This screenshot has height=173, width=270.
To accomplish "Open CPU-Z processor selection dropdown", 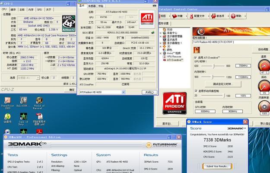I will click(38, 78).
